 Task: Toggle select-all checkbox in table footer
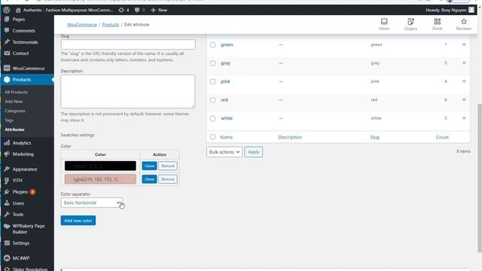point(212,137)
